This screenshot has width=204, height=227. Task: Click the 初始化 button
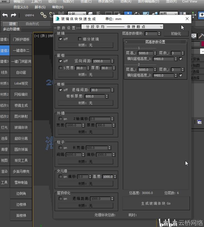tap(176, 34)
